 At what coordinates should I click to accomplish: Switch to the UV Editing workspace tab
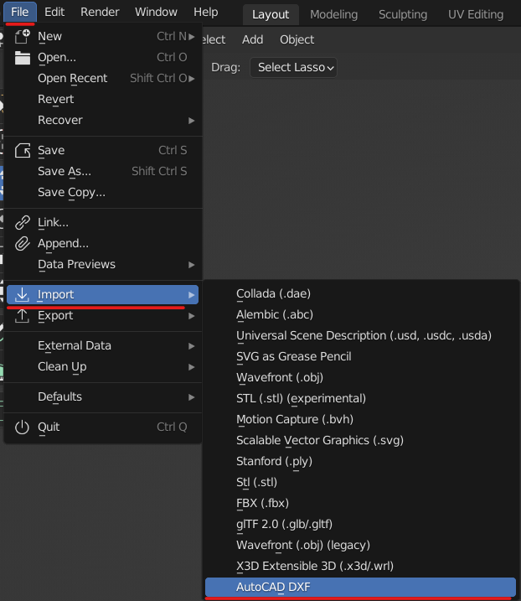(476, 14)
